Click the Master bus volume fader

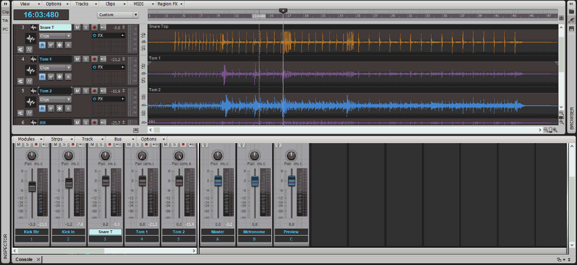click(x=218, y=181)
